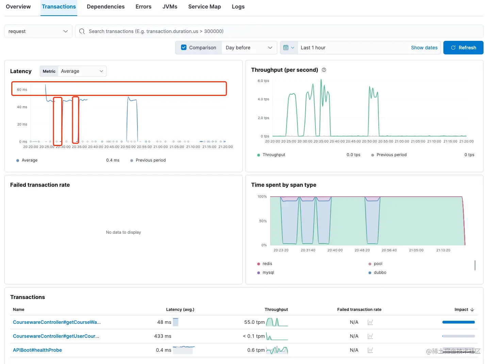Open the Overview tab
Screen dimensions: 490x364
coord(18,7)
